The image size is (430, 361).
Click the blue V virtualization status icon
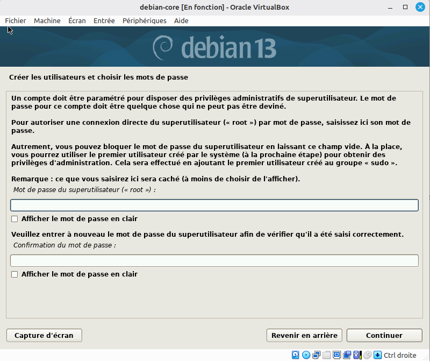pyautogui.click(x=357, y=355)
